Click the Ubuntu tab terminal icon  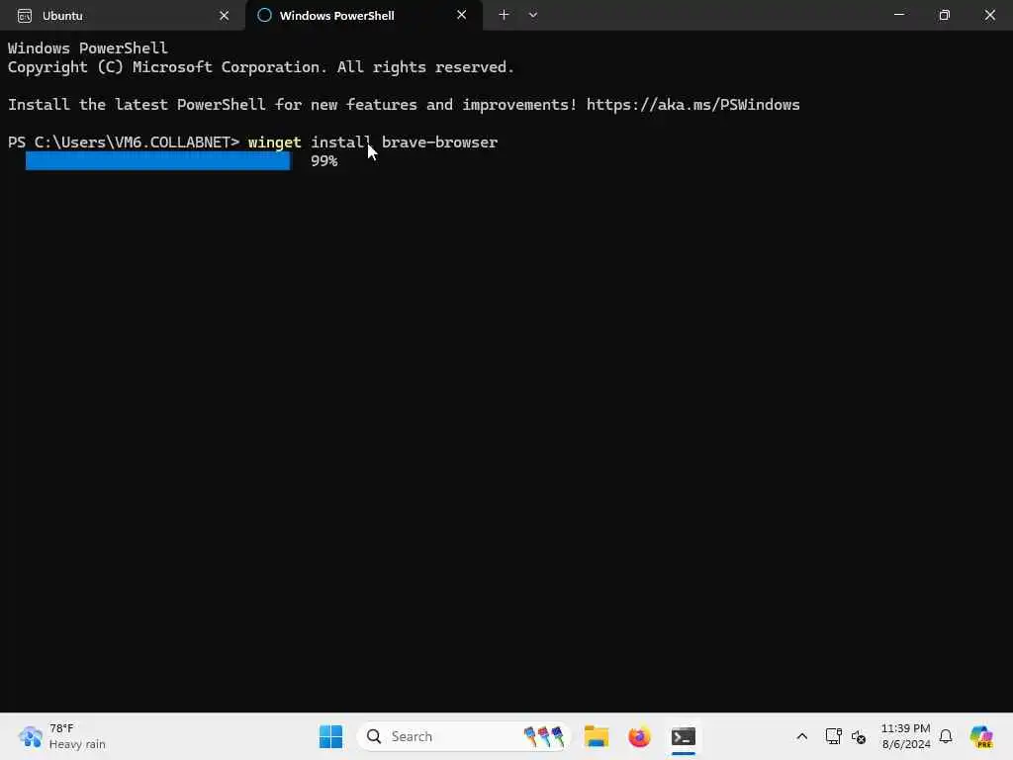(25, 16)
